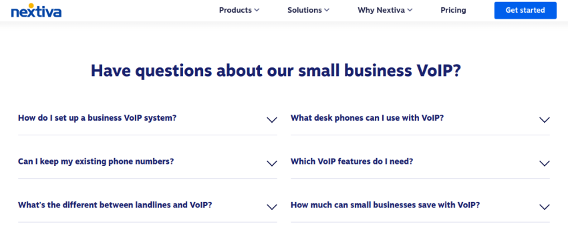Expand chevron for keeping existing phone numbers
This screenshot has height=240, width=568.
click(x=272, y=163)
